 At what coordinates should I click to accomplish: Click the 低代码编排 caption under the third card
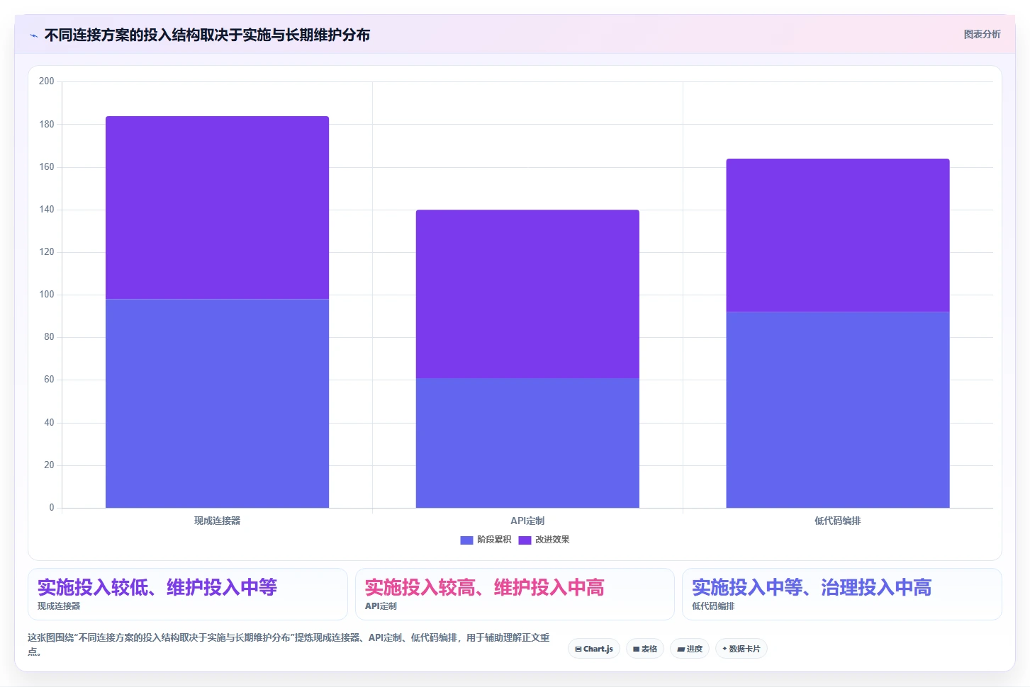coord(713,606)
